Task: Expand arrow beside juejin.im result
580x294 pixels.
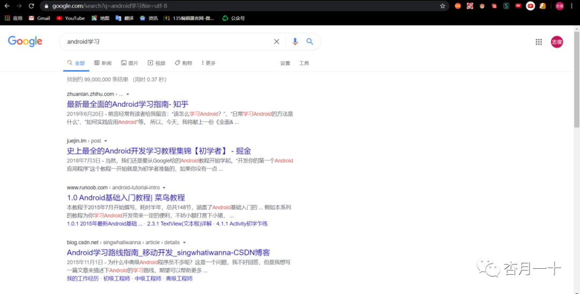Action: (x=105, y=141)
